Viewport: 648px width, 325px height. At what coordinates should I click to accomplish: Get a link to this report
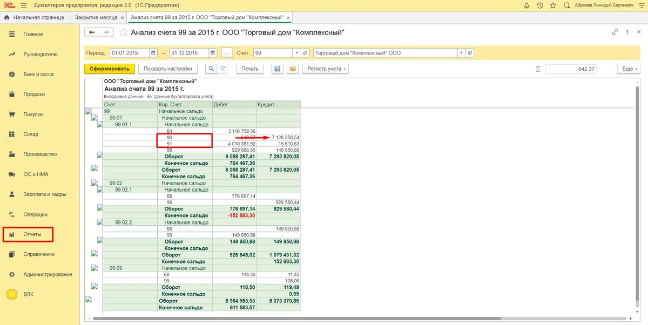[615, 32]
